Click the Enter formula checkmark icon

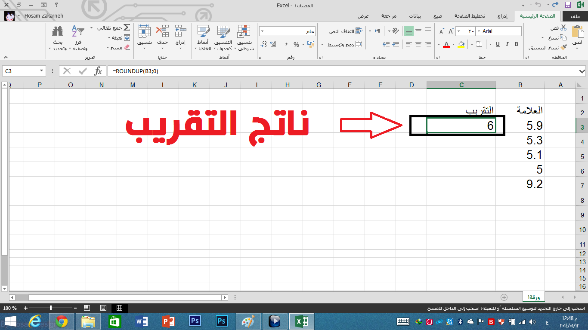click(x=82, y=71)
